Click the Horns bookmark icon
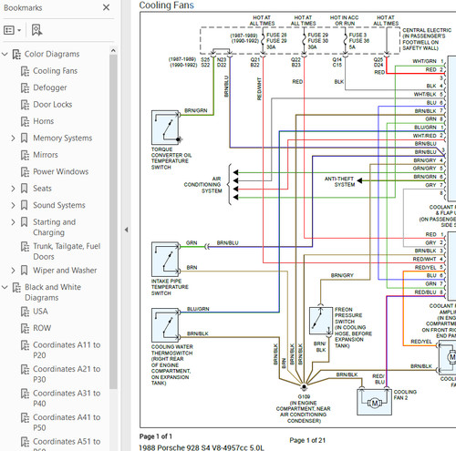The height and width of the screenshot is (451, 456). 25,121
